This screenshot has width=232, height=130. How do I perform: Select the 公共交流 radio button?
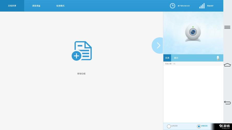[x=169, y=126]
